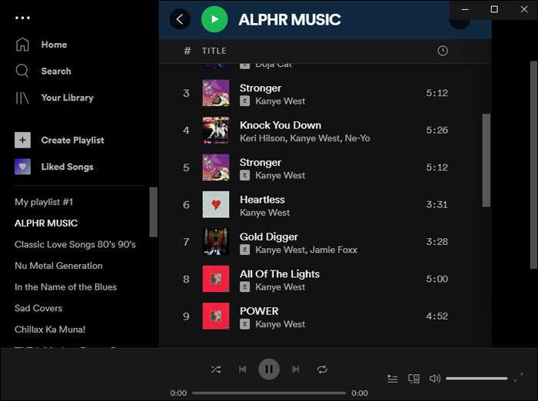Image resolution: width=538 pixels, height=401 pixels.
Task: Open the three-dot menu in the sidebar
Action: click(22, 18)
